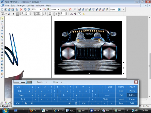The height and width of the screenshot is (113, 151).
Task: Select the Shadow tool
Action: point(2,49)
